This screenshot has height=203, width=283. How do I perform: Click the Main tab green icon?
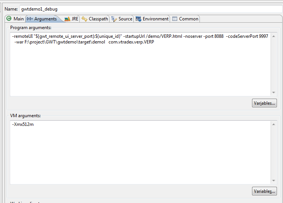coord(9,19)
